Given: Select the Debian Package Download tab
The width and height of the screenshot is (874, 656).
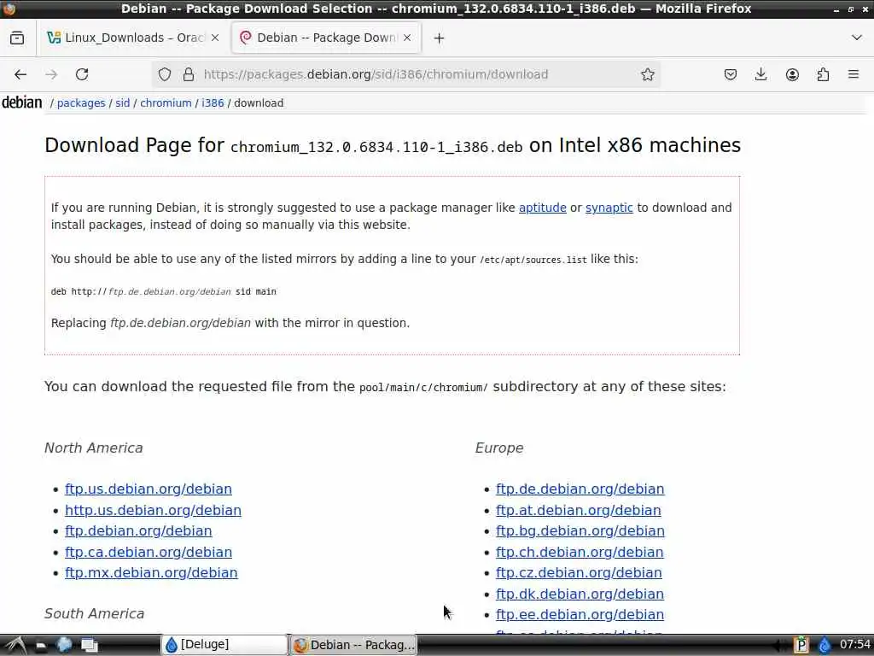Looking at the screenshot, I should (x=326, y=38).
